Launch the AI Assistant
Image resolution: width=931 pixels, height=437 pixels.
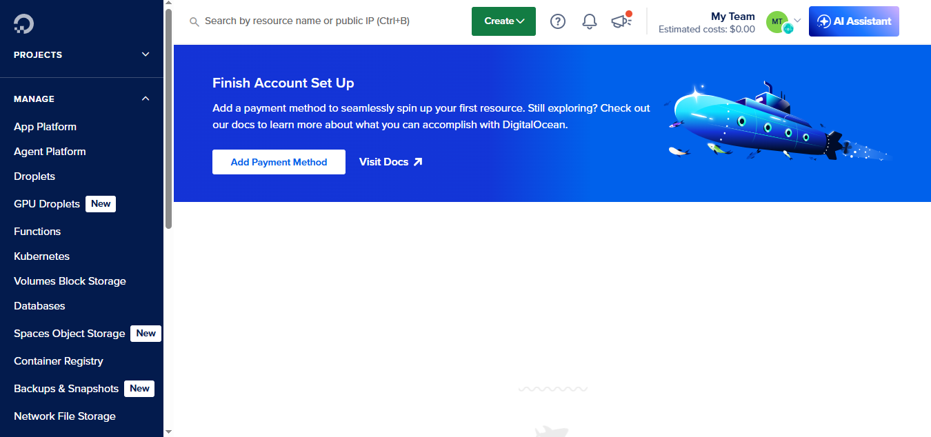click(x=854, y=21)
